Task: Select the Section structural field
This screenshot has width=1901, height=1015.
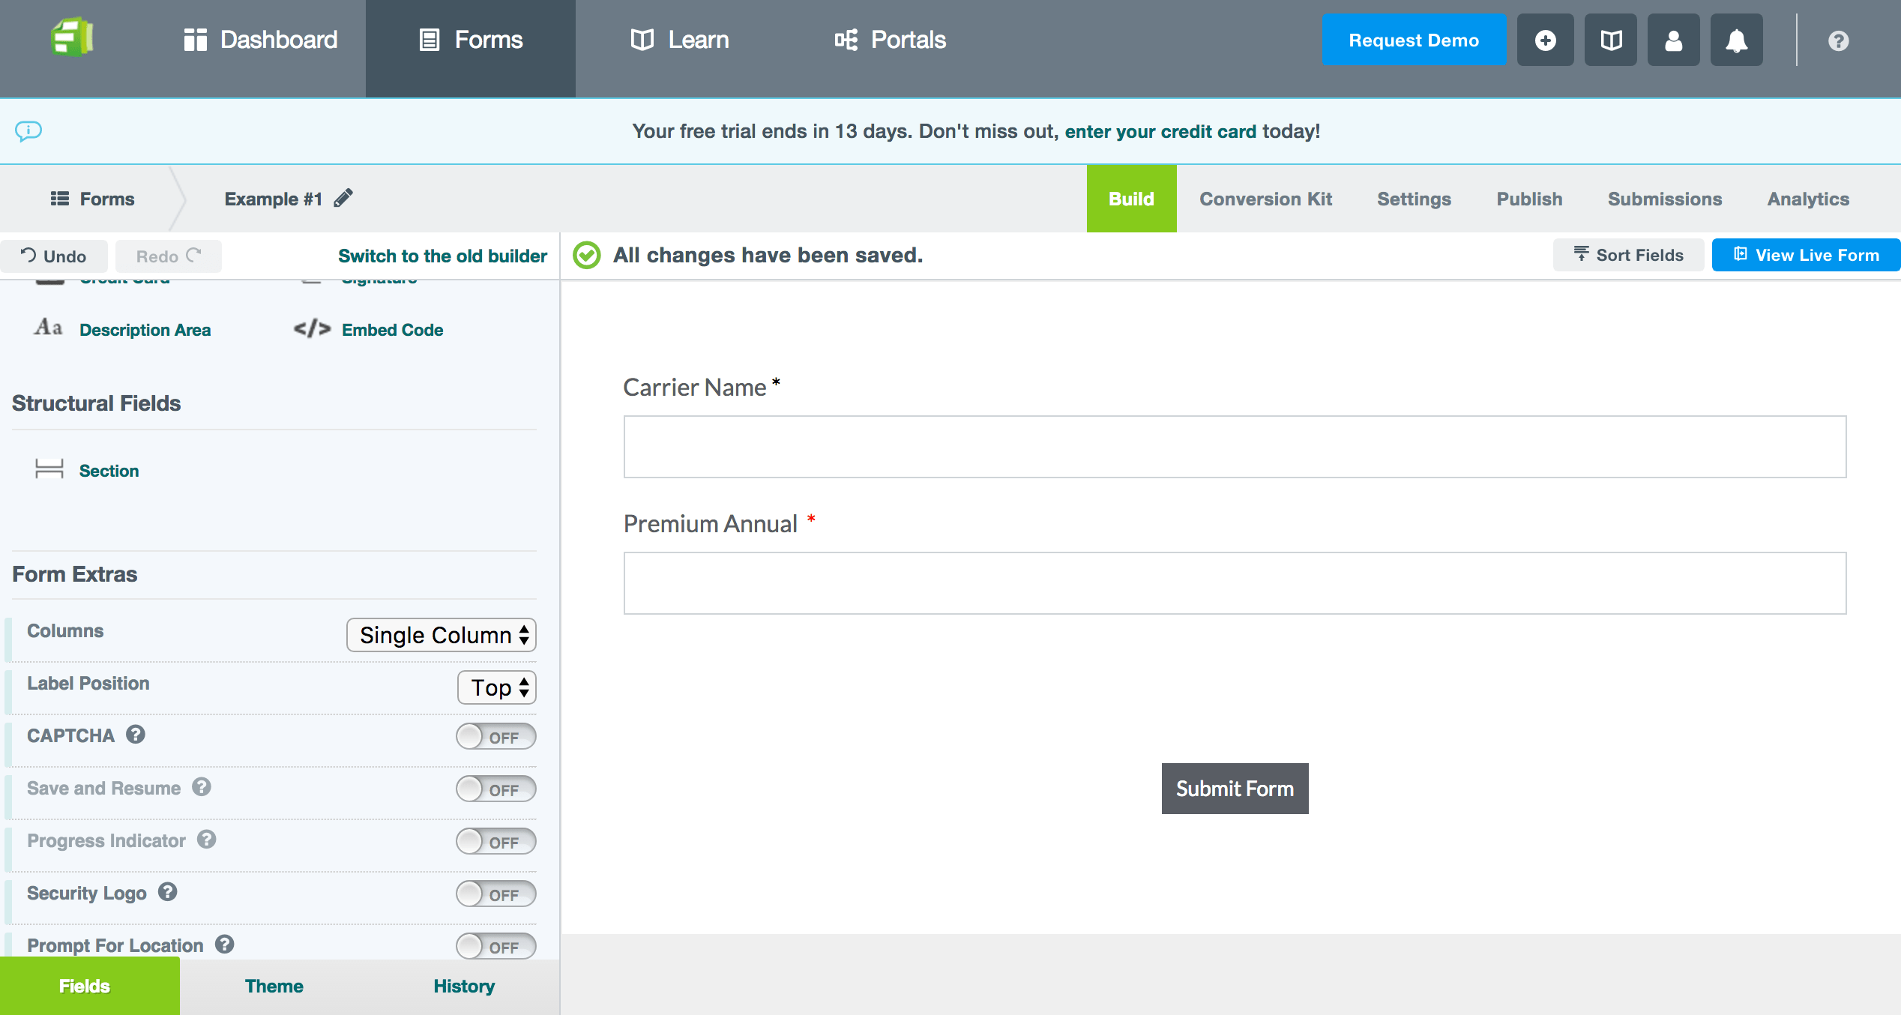Action: [109, 470]
